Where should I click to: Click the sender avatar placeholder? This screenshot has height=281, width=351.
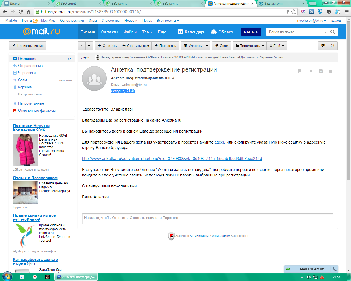(x=94, y=78)
